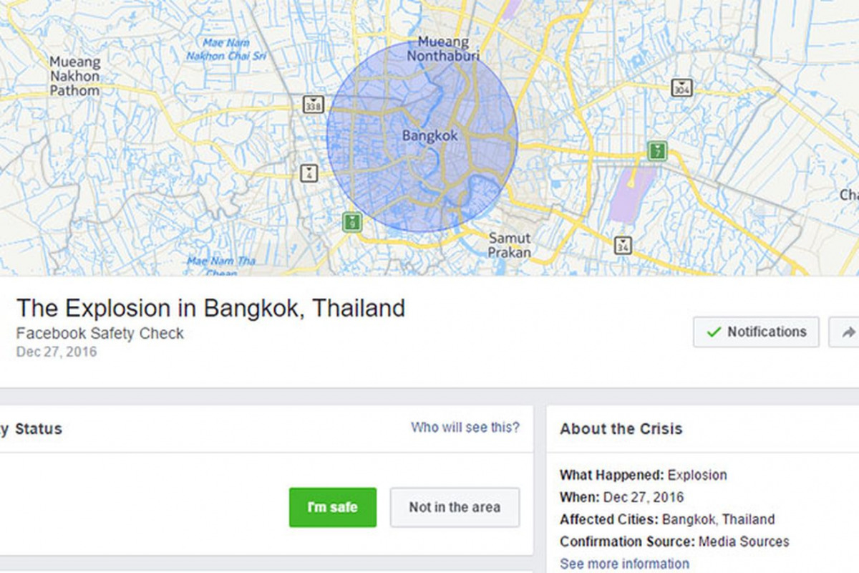859x573 pixels.
Task: Open the Explosion in Bangkok, Thailand title
Action: pos(210,308)
